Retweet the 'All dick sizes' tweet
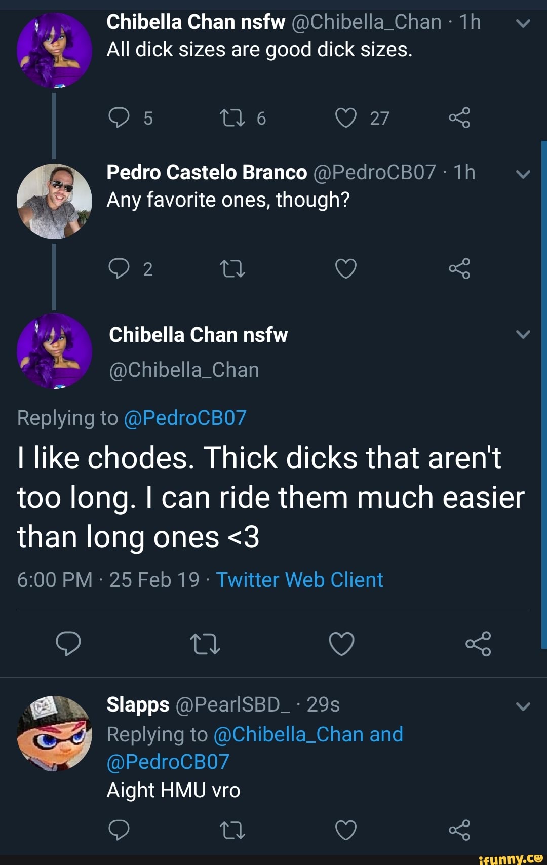This screenshot has width=547, height=865. click(232, 117)
